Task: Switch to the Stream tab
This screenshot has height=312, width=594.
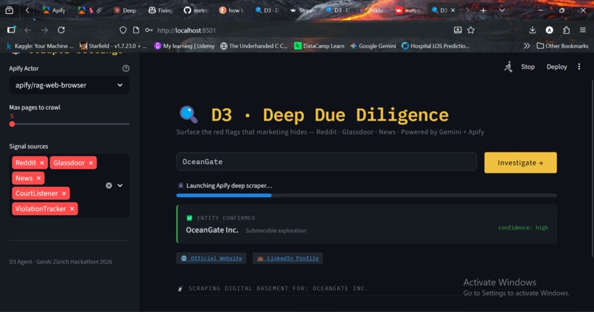Action: tap(303, 10)
